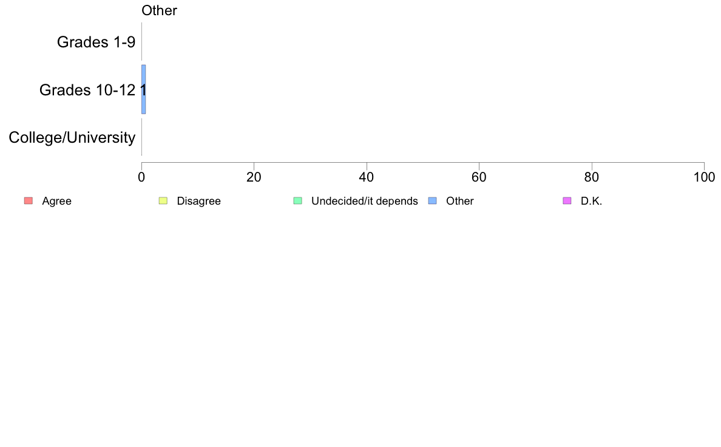Image resolution: width=721 pixels, height=447 pixels.
Task: Click the Grades 1-9 axis label
Action: coord(96,42)
